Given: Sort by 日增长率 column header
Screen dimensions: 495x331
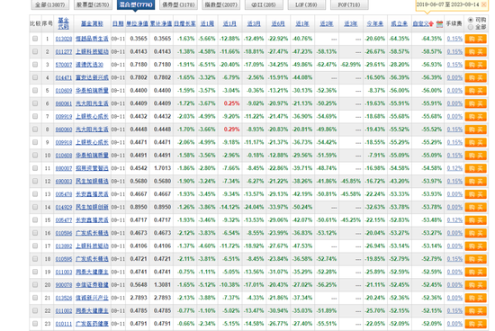Looking at the screenshot, I should [x=184, y=23].
